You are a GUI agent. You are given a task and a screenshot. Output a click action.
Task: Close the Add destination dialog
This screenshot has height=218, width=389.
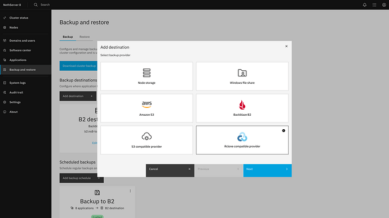click(x=286, y=46)
